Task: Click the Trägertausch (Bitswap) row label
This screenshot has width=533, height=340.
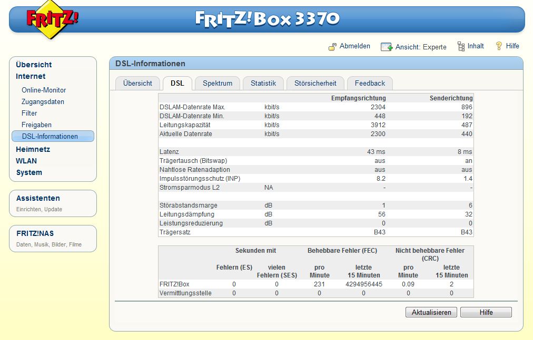Action: pos(193,160)
